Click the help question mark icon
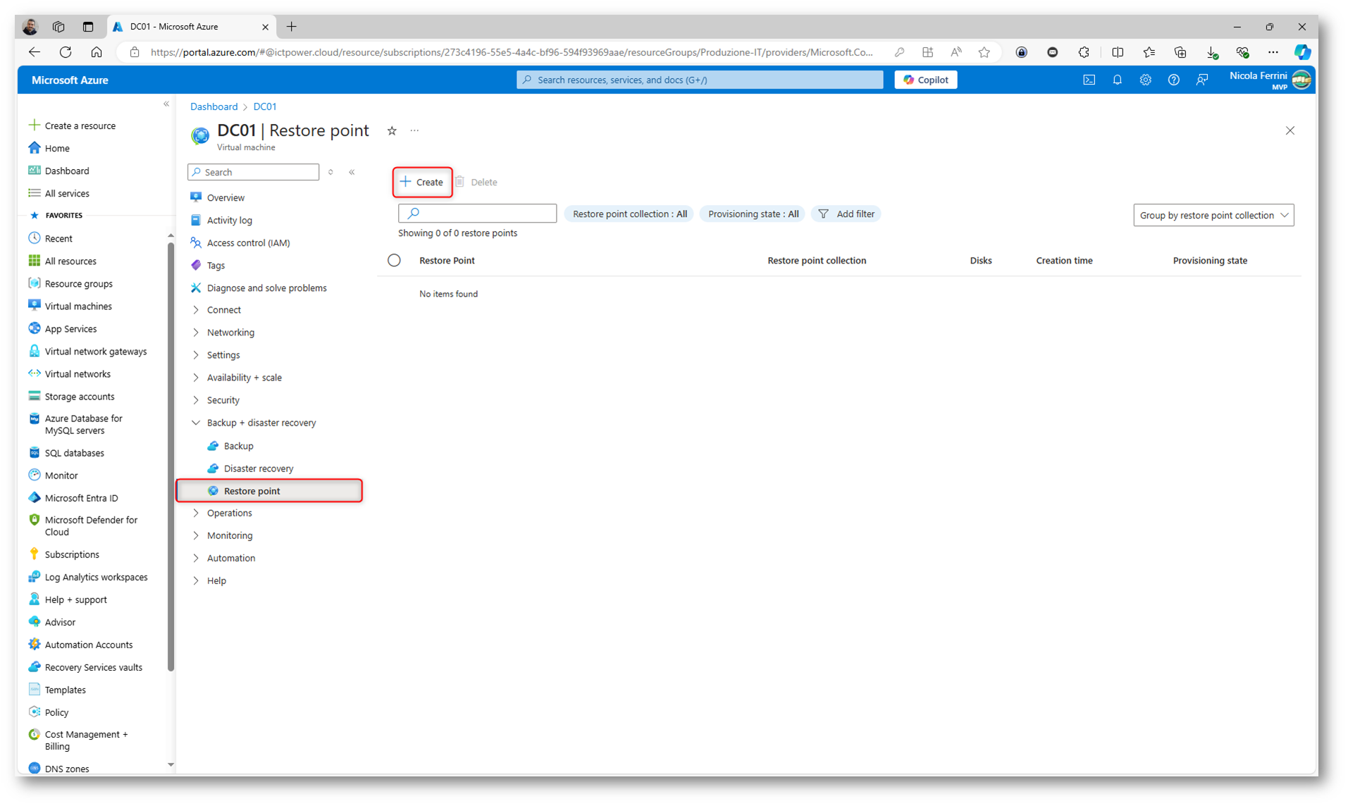Screen dimensions: 1348x806 (x=1173, y=80)
